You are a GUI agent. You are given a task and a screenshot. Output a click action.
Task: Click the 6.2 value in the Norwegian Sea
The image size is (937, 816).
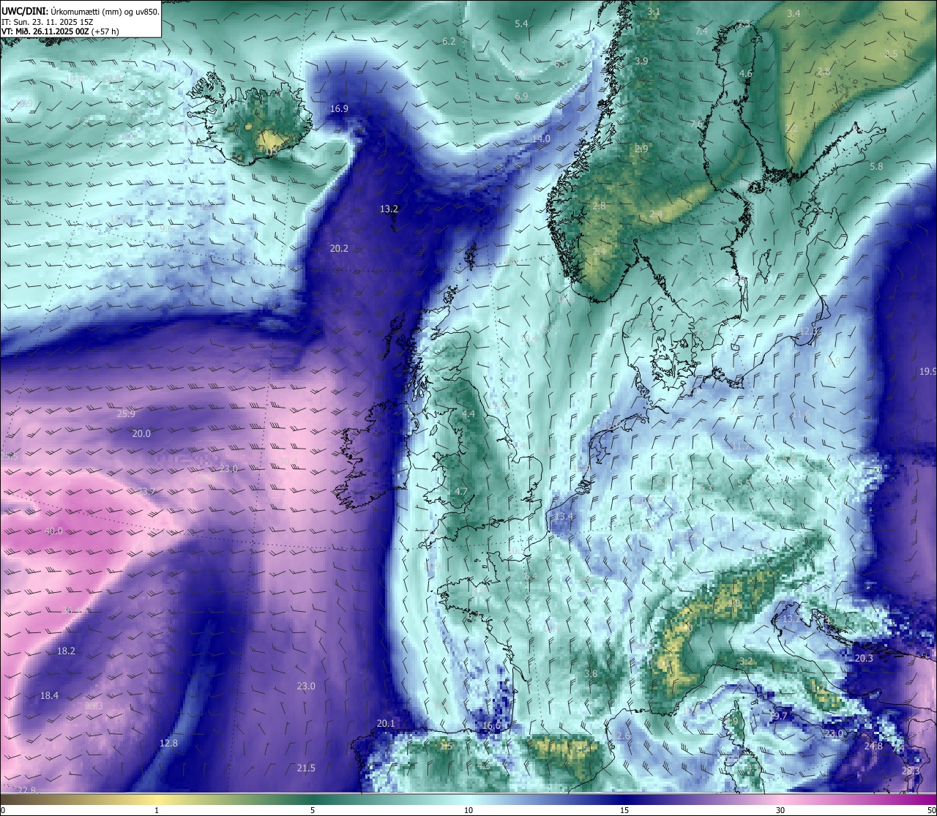(x=449, y=41)
